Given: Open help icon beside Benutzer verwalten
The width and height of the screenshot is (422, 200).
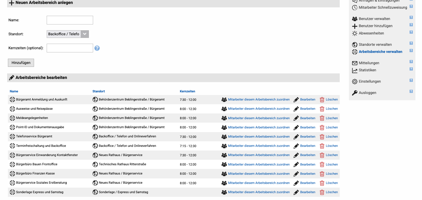Looking at the screenshot, I should pos(411,17).
